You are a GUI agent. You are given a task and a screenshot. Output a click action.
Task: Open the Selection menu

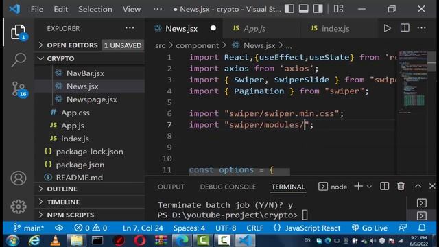pyautogui.click(x=95, y=9)
